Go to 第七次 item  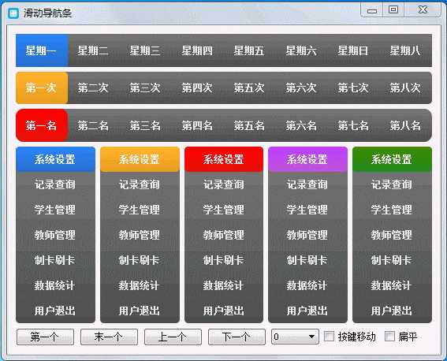[x=353, y=87]
